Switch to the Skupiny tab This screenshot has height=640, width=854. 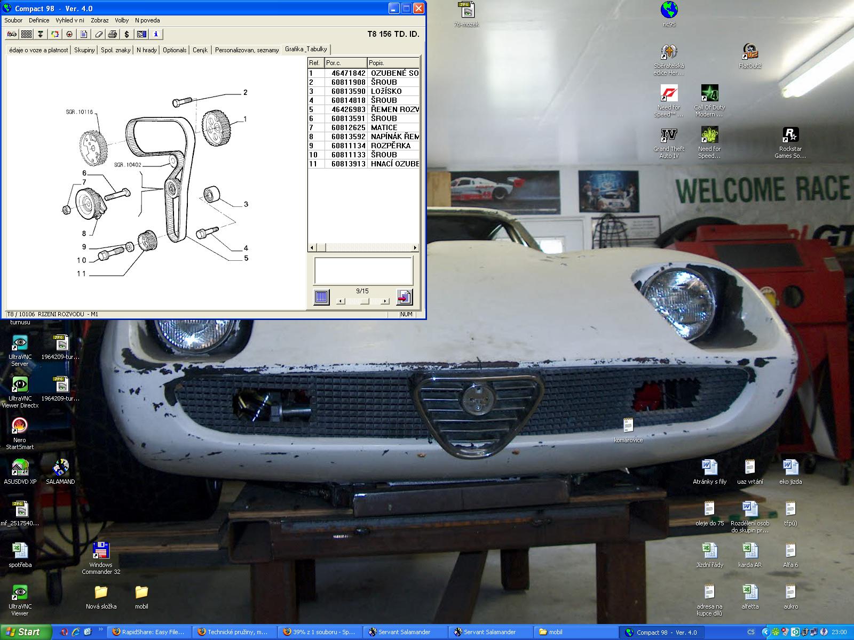click(x=84, y=50)
